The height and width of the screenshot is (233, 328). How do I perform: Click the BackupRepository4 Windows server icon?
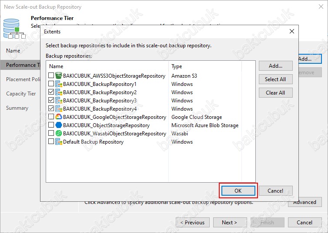(59, 108)
